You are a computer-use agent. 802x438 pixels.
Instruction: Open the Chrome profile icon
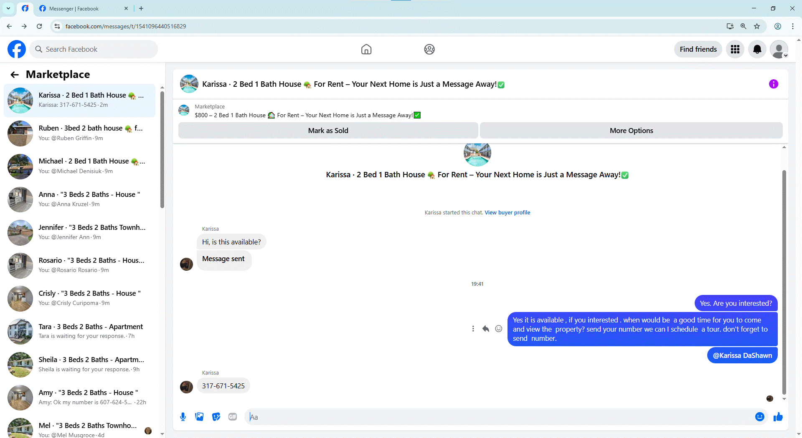click(x=778, y=26)
